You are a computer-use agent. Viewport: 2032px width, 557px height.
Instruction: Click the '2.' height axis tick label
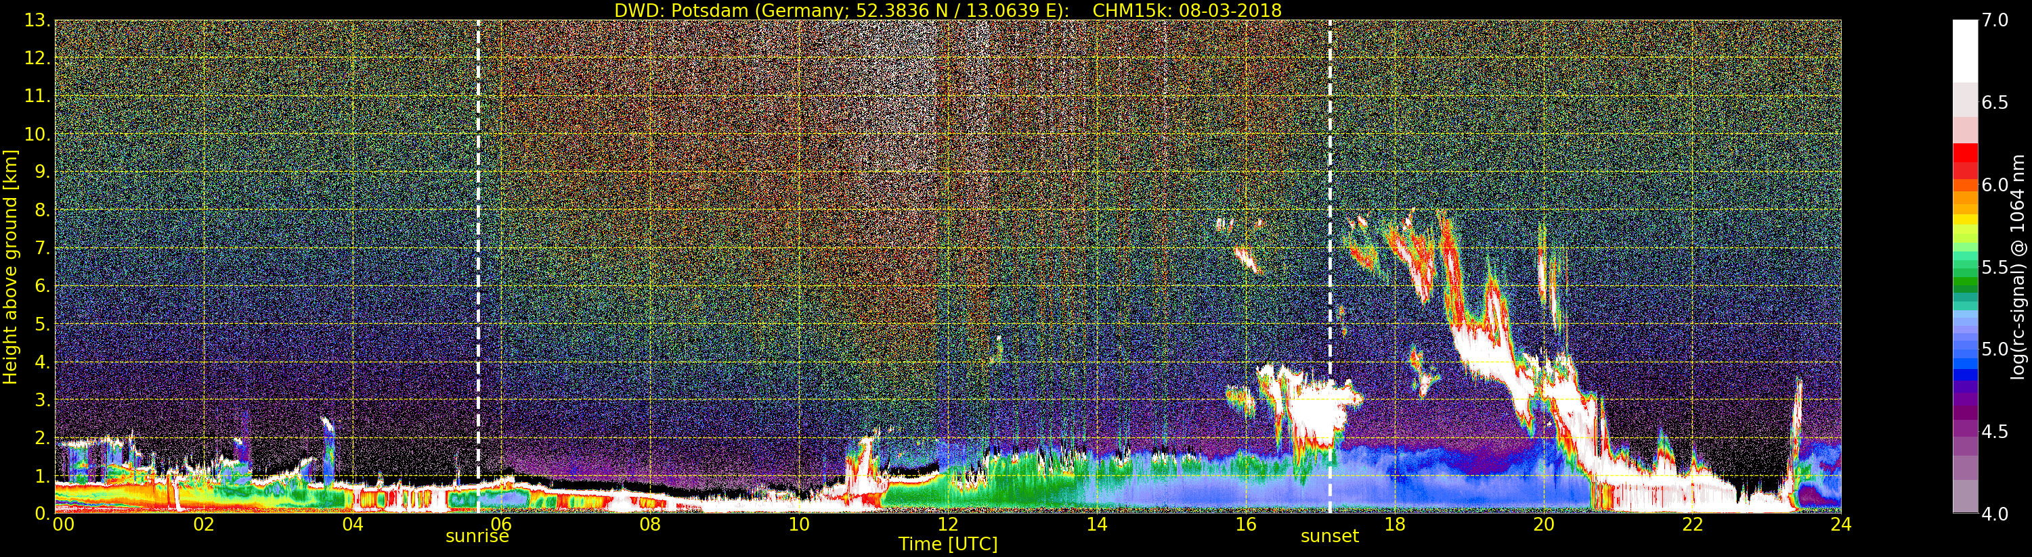tap(42, 437)
